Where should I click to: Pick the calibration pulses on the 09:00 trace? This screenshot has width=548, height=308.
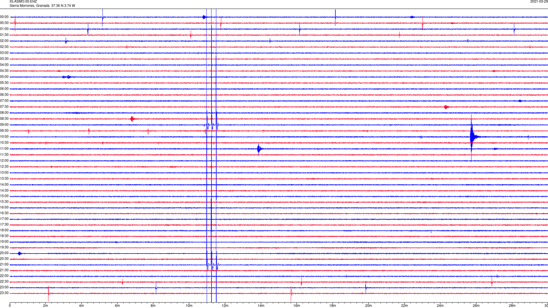212,125
